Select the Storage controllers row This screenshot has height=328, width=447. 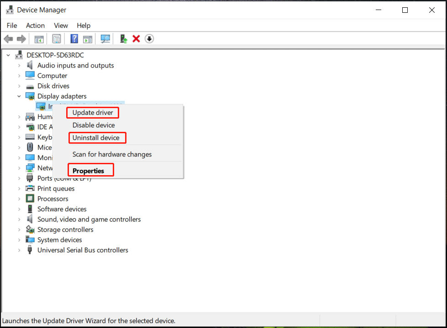pos(65,229)
